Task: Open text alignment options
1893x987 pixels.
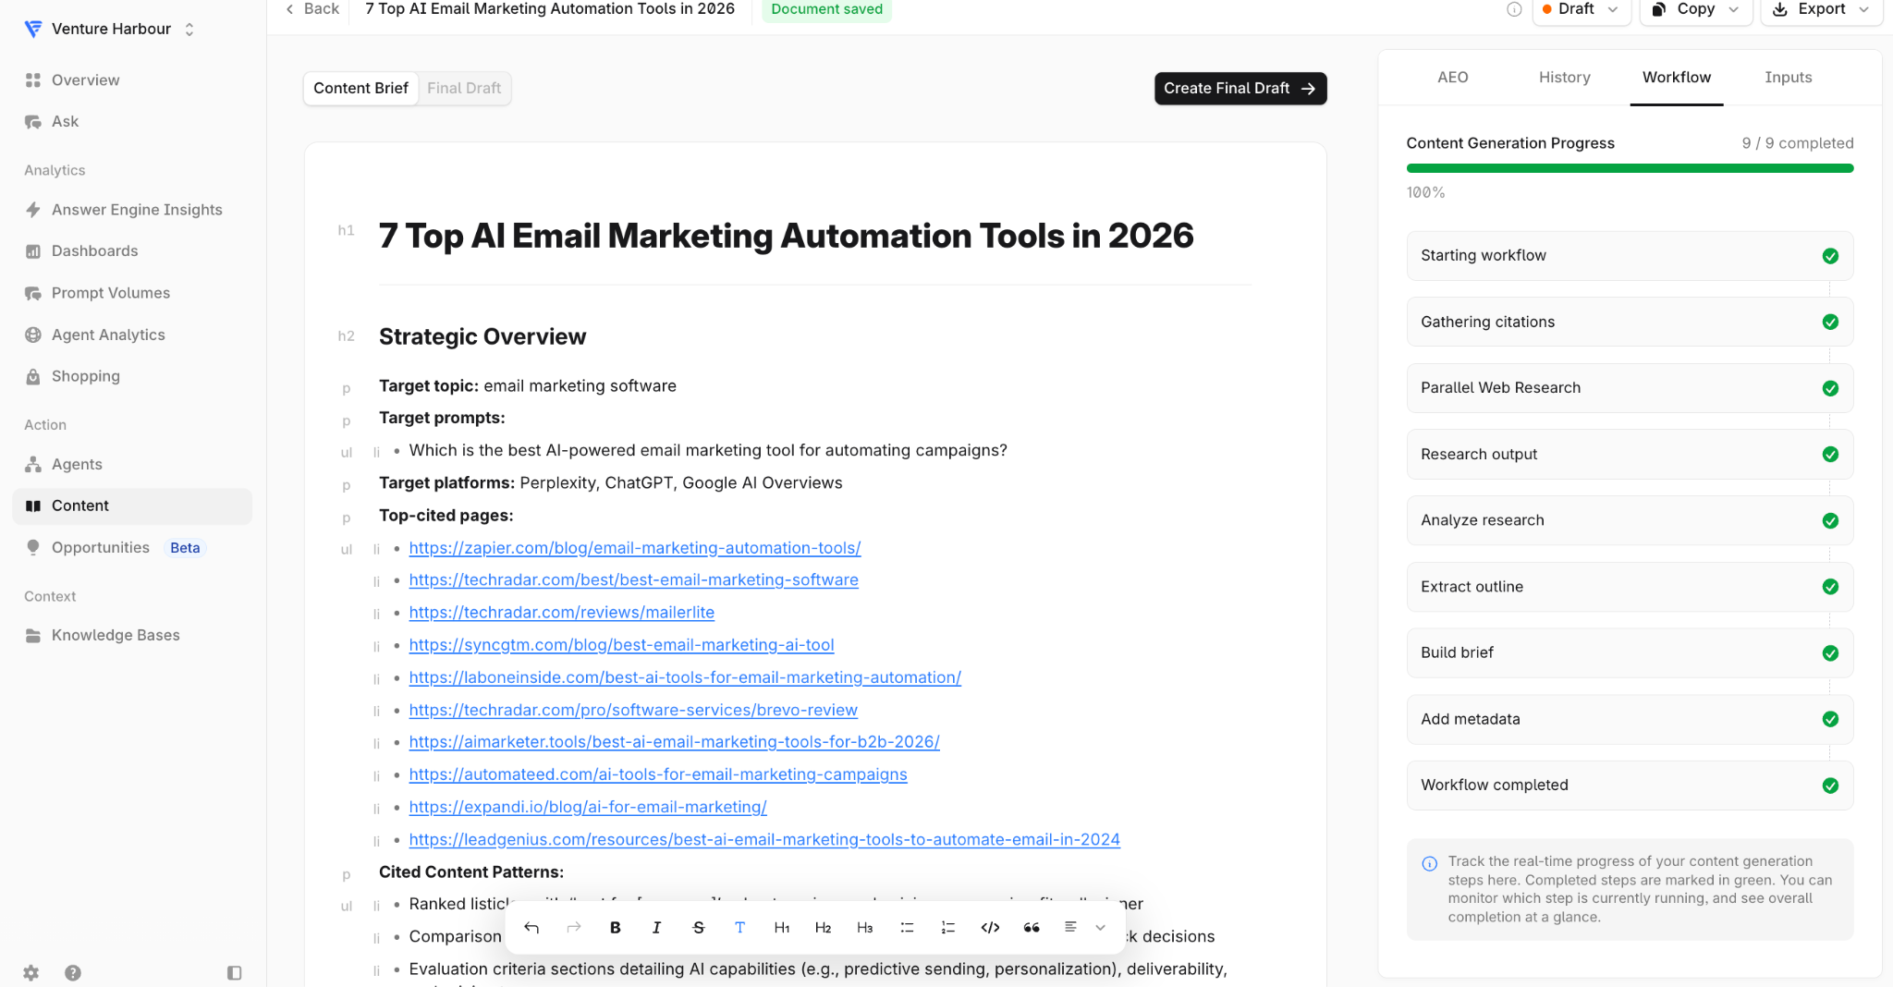Action: tap(1070, 927)
